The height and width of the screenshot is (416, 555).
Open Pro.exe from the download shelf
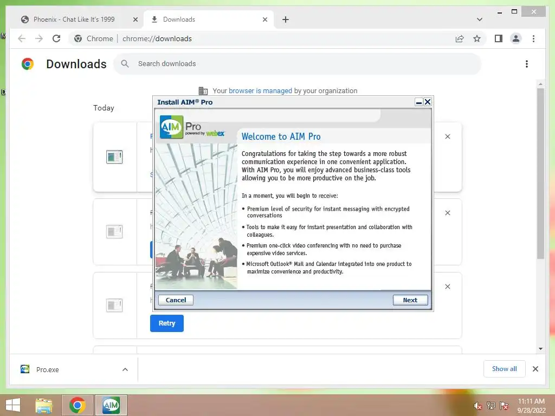[48, 369]
